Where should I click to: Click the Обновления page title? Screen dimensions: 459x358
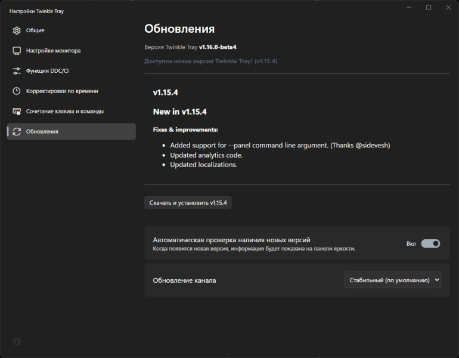179,29
